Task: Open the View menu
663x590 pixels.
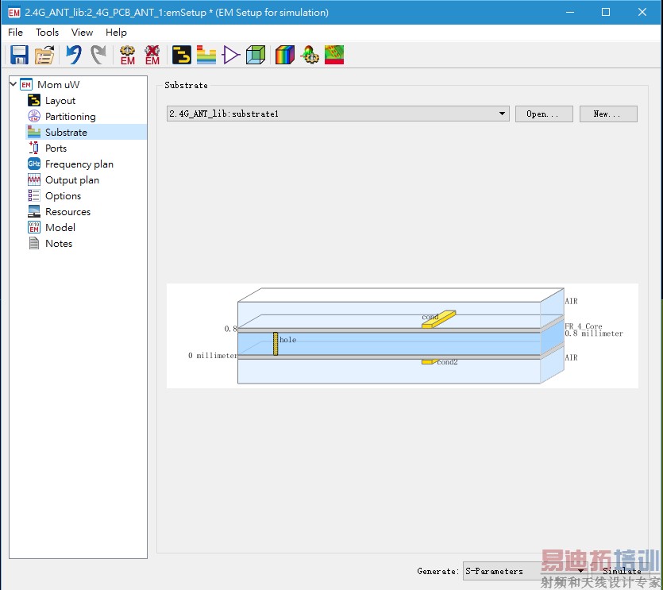Action: pyautogui.click(x=82, y=32)
